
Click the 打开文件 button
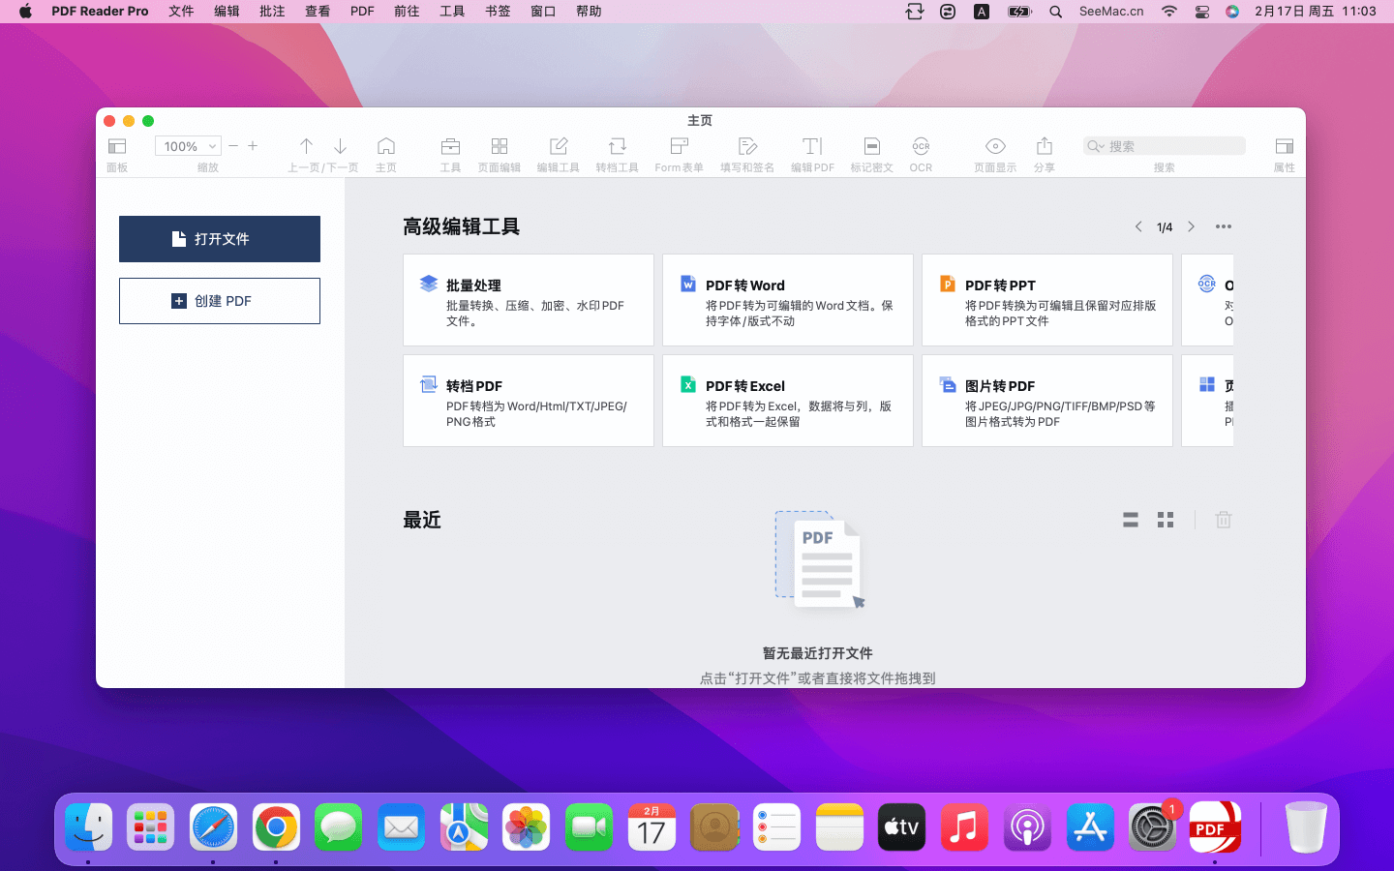coord(220,239)
